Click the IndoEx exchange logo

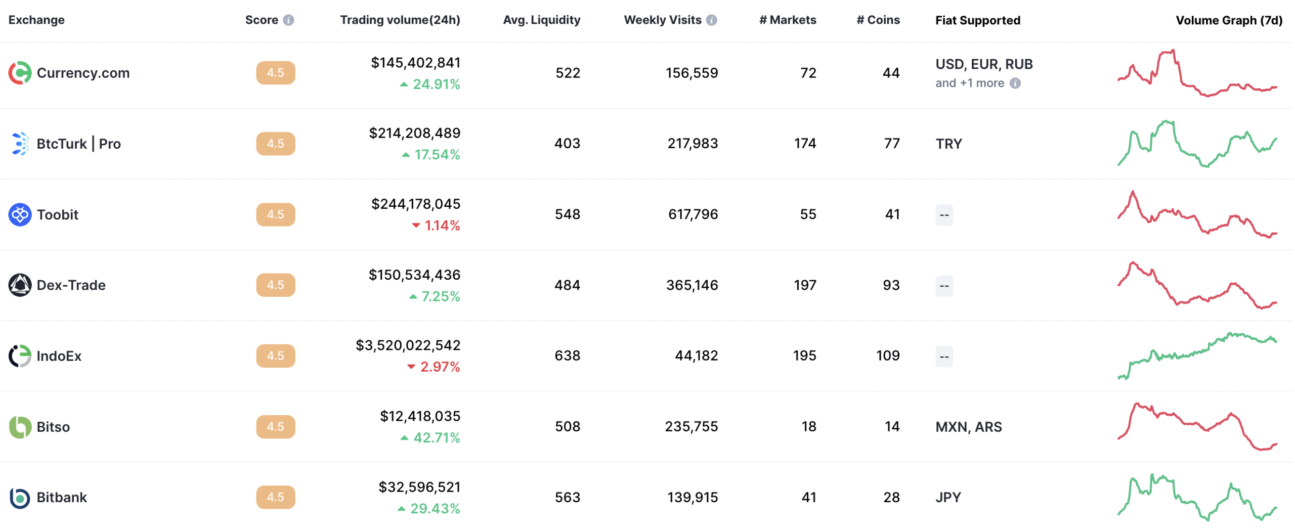(x=20, y=356)
